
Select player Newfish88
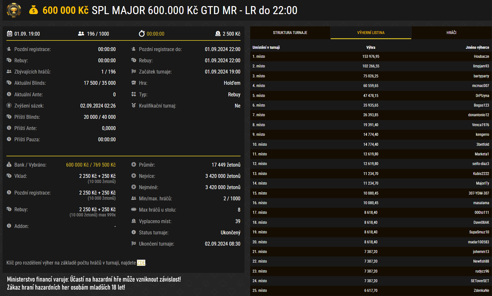point(481,261)
